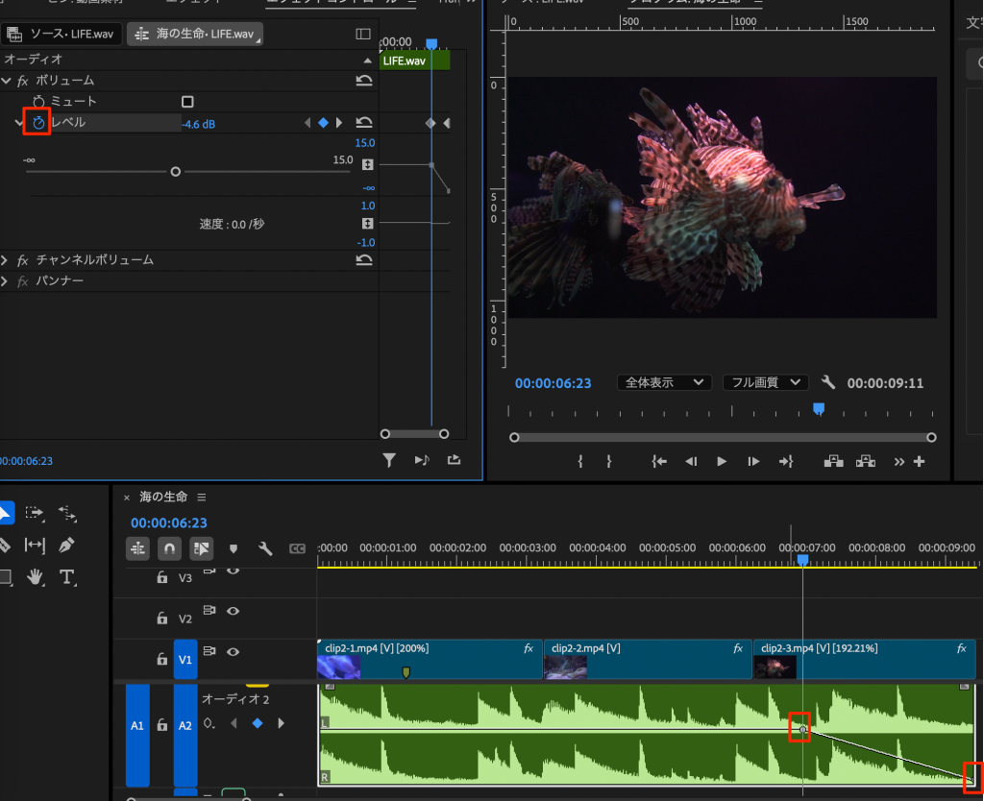Select the Pen tool in toolbox

point(66,546)
